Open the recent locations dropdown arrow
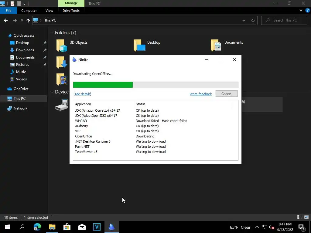This screenshot has height=233, width=311. (22, 20)
